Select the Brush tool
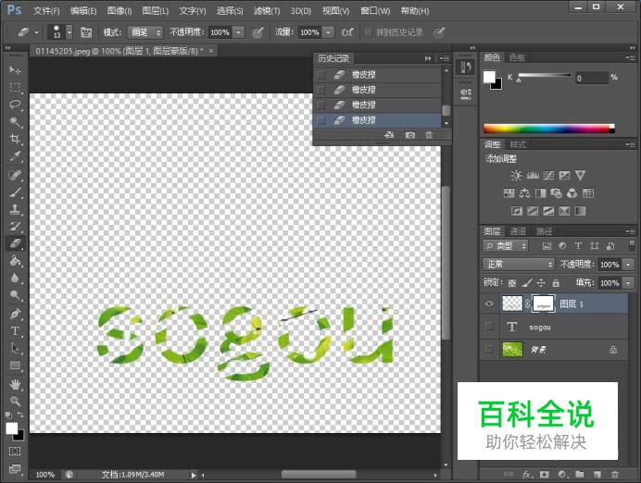Viewport: 641px width, 483px height. click(15, 192)
